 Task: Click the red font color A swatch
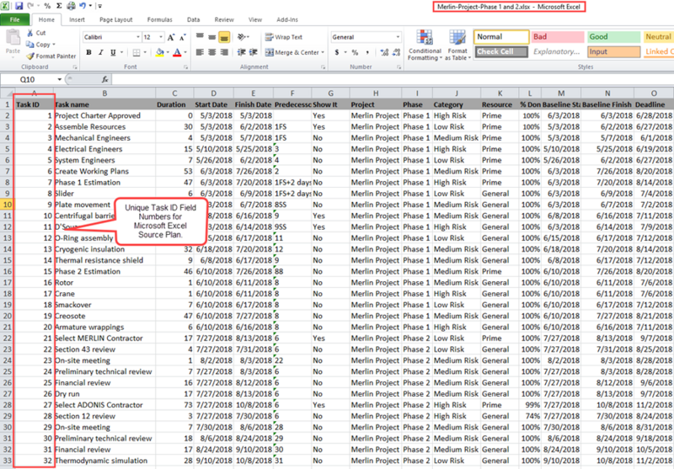[x=177, y=52]
